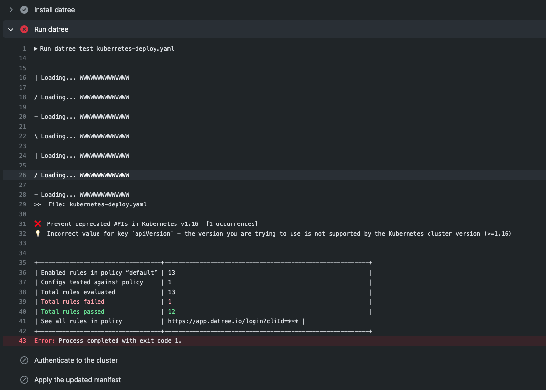
Task: Expand the Run datree test command triangle
Action: point(36,49)
